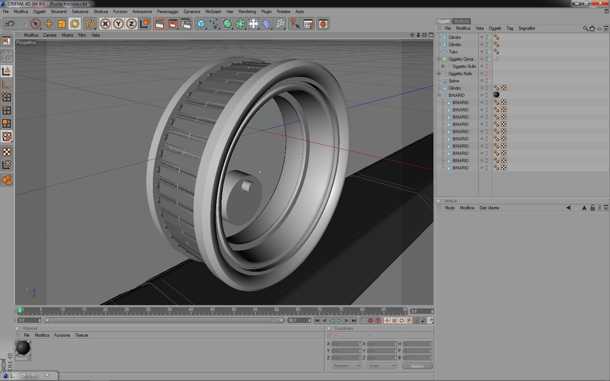Toggle X axis lock
The width and height of the screenshot is (610, 381).
coord(105,24)
